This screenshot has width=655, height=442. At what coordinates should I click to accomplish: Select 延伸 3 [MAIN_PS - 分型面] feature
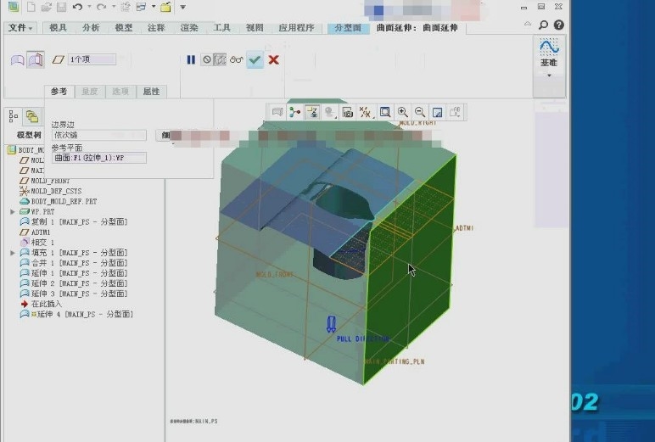pyautogui.click(x=74, y=294)
